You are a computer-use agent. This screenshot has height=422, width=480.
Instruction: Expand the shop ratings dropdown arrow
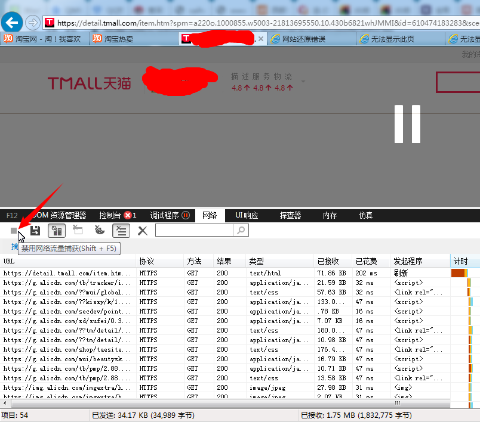[x=303, y=82]
